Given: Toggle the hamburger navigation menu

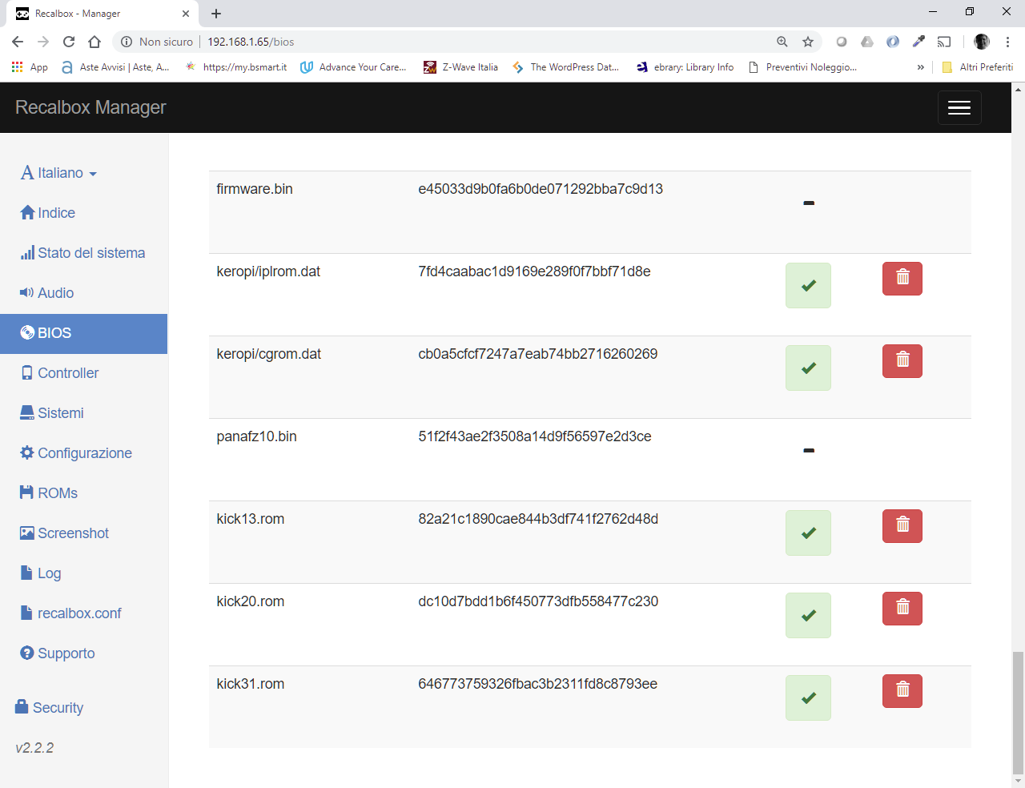Looking at the screenshot, I should pos(959,107).
